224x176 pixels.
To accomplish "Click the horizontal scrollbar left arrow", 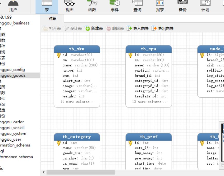I will pos(44,172).
